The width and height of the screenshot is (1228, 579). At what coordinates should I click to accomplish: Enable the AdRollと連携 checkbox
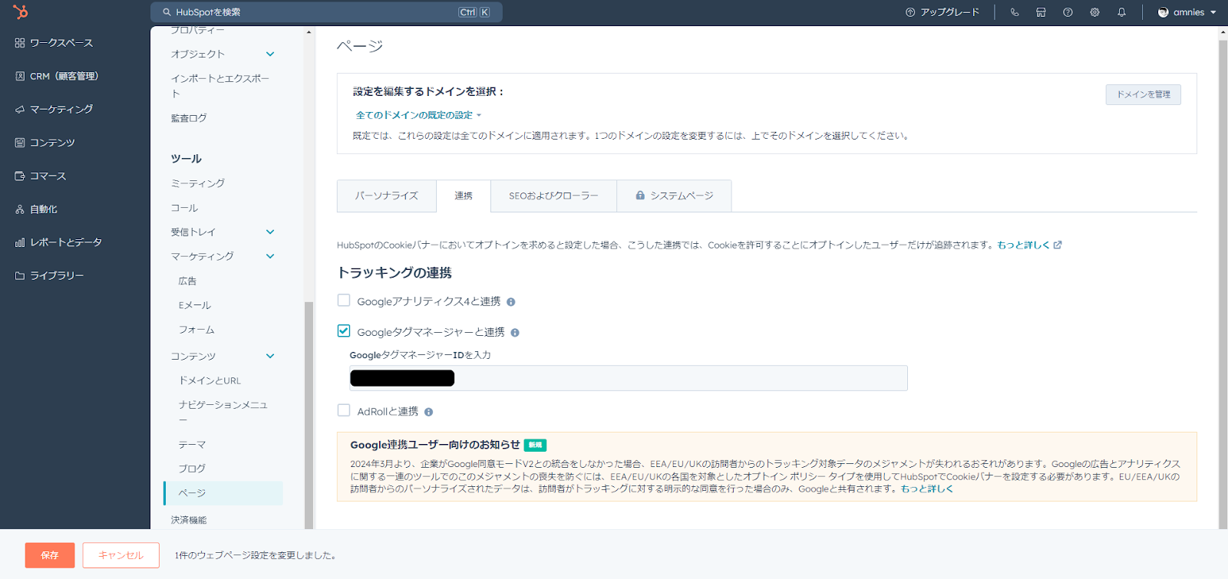[344, 410]
